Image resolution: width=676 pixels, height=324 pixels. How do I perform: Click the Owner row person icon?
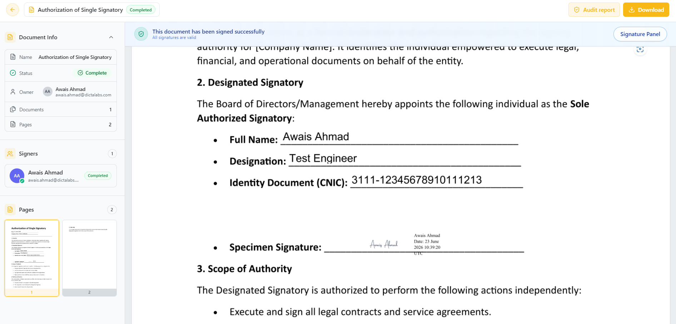coord(13,92)
